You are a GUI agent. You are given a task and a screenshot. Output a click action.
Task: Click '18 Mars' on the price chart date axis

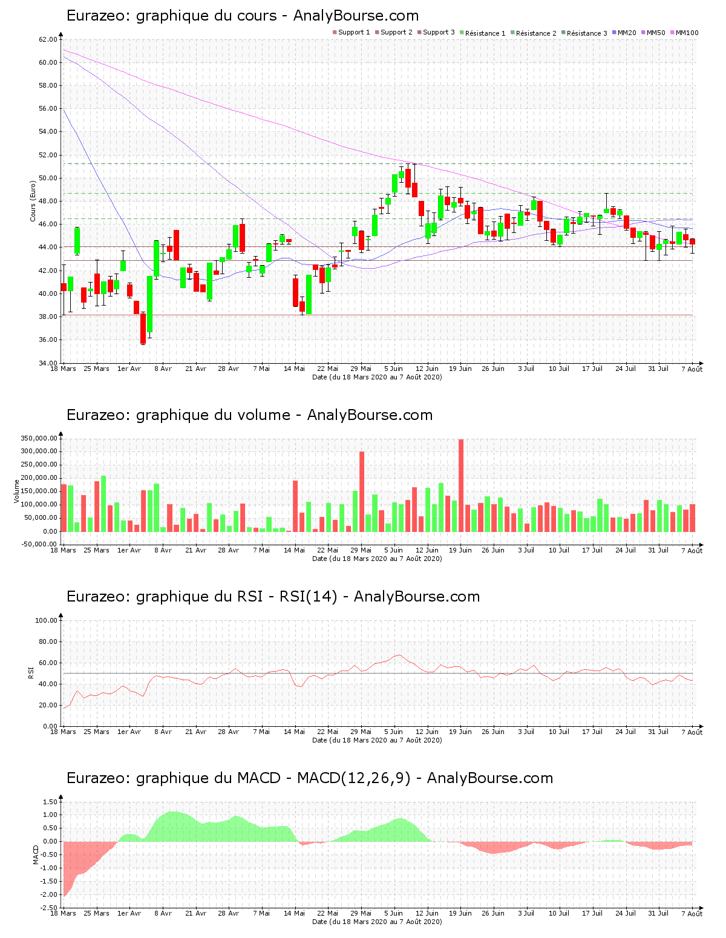(63, 369)
